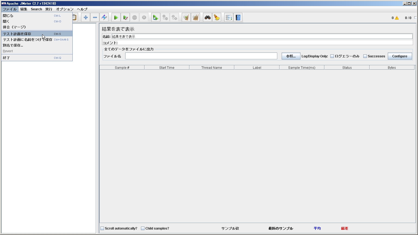Open the ファイル menu
This screenshot has height=235, width=418.
[10, 9]
